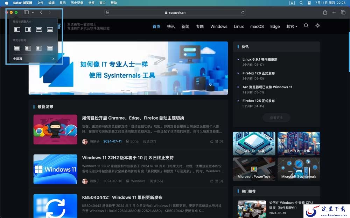Open Arc 浏览器现已支持 Windows 11 item
The height and width of the screenshot is (218, 350).
pyautogui.click(x=267, y=87)
